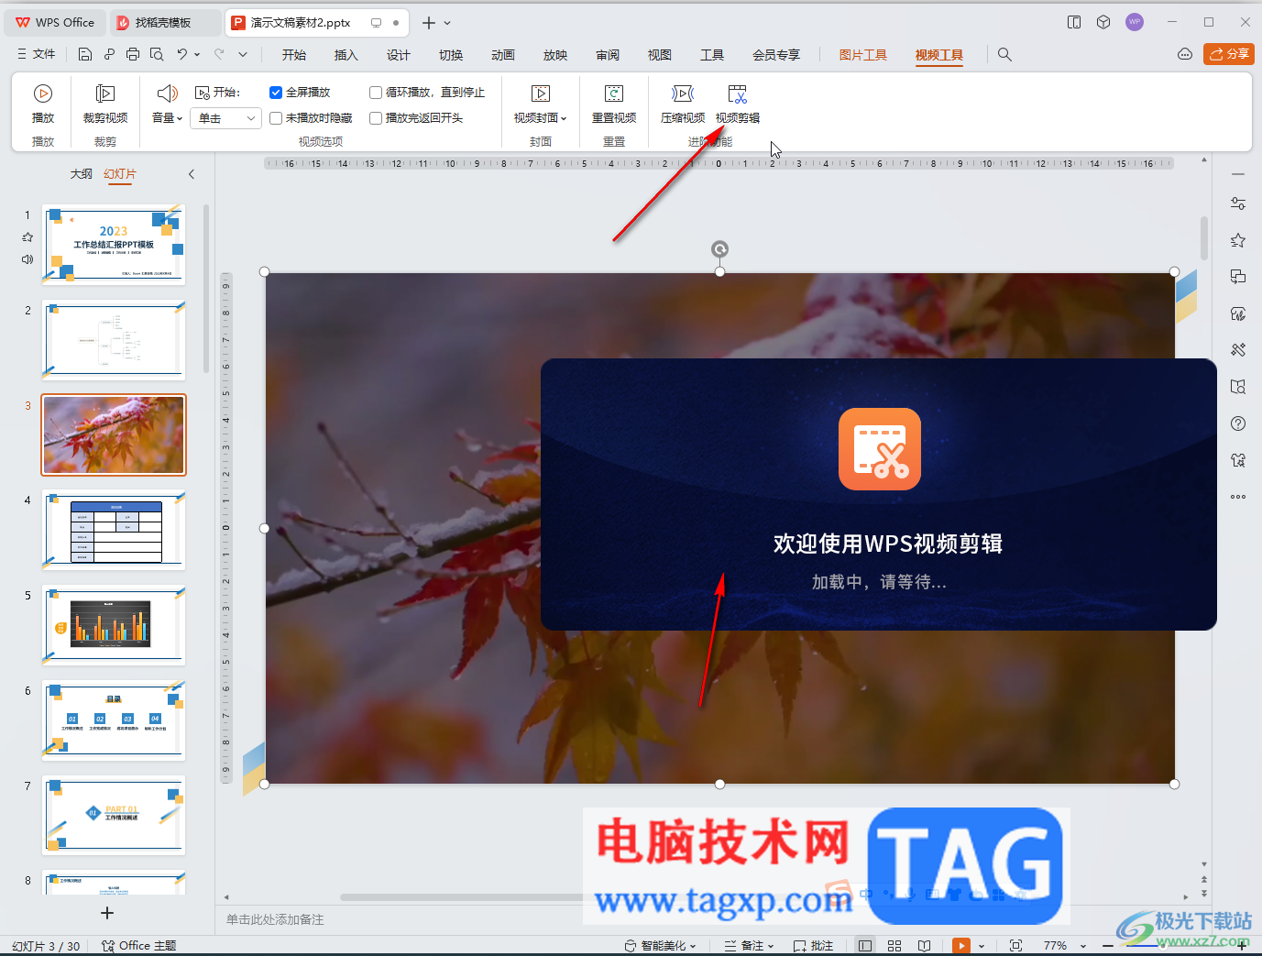Image resolution: width=1262 pixels, height=956 pixels.
Task: Click the search magnifier in the menu bar
Action: tap(1004, 55)
